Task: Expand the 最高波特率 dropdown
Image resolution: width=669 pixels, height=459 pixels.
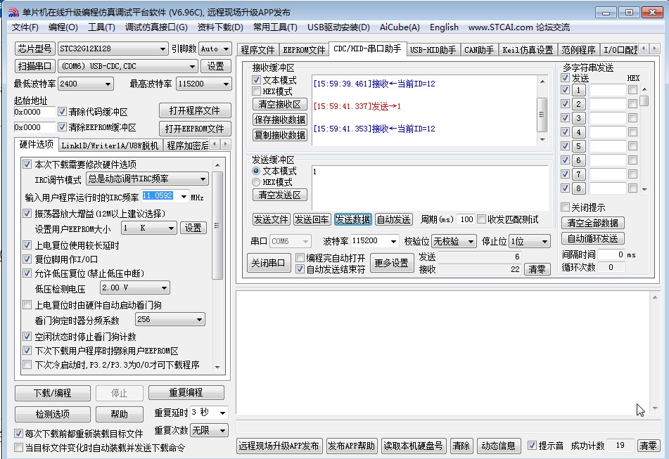Action: pyautogui.click(x=225, y=84)
